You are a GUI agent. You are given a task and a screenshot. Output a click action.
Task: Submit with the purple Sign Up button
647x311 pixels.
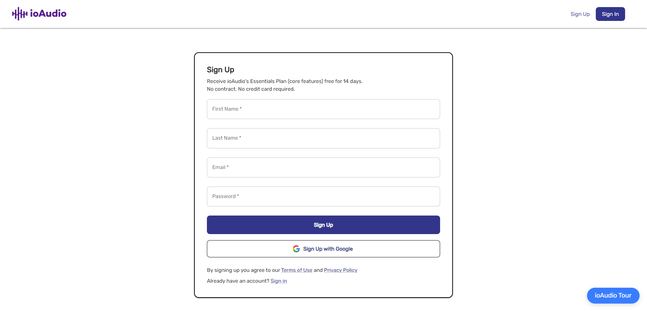click(x=323, y=225)
